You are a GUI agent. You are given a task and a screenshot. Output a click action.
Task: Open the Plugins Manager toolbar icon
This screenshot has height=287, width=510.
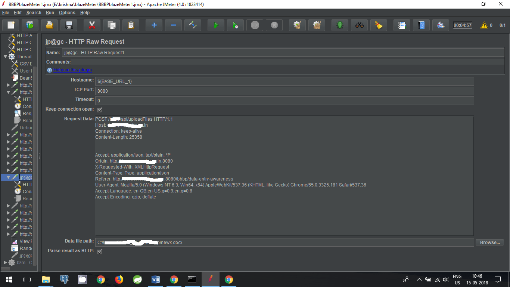(441, 25)
